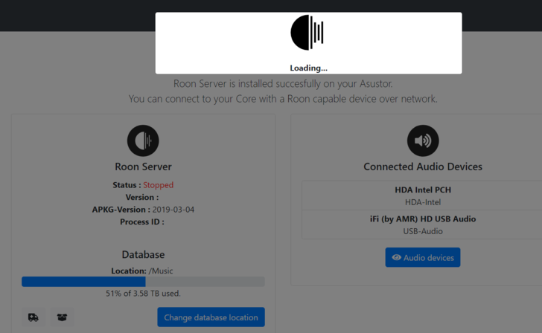Click the Loading... text in dialog
The image size is (542, 333).
[x=308, y=68]
